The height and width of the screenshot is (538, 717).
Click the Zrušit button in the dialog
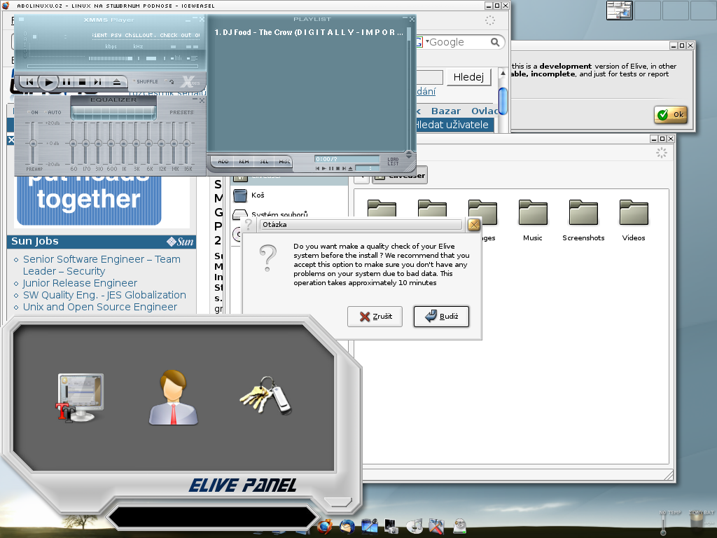375,317
